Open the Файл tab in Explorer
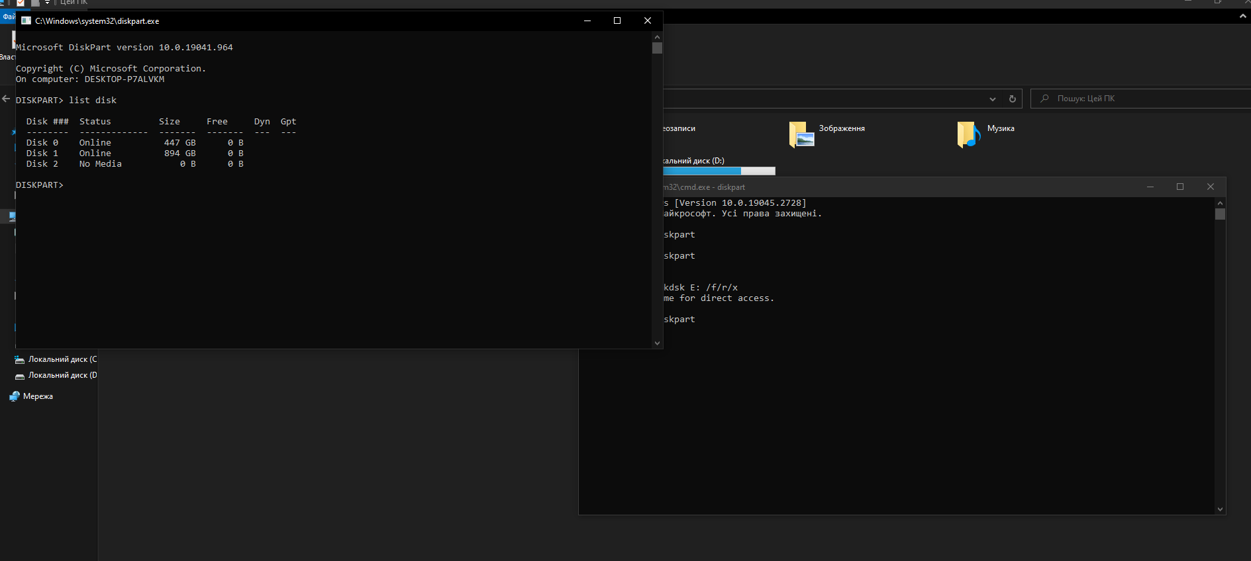The height and width of the screenshot is (561, 1251). click(x=8, y=17)
